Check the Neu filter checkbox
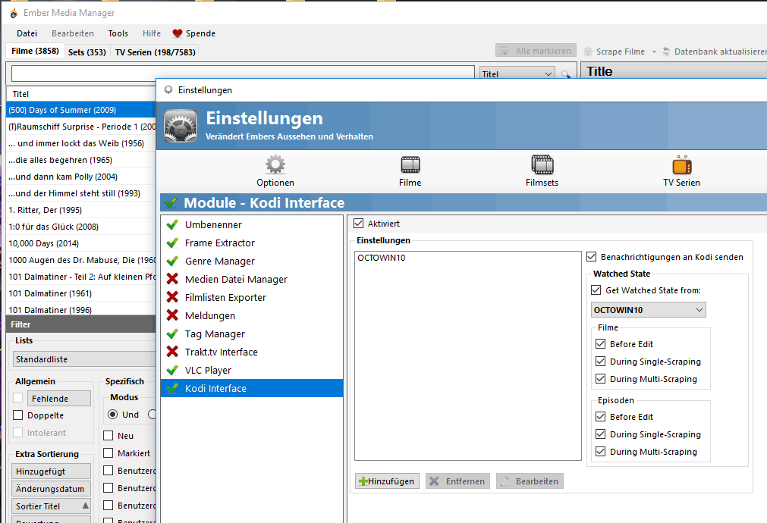Image resolution: width=767 pixels, height=523 pixels. (108, 436)
